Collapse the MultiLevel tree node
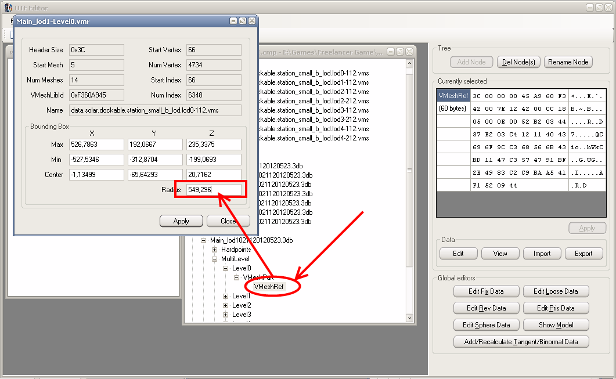The width and height of the screenshot is (616, 379). click(x=214, y=259)
